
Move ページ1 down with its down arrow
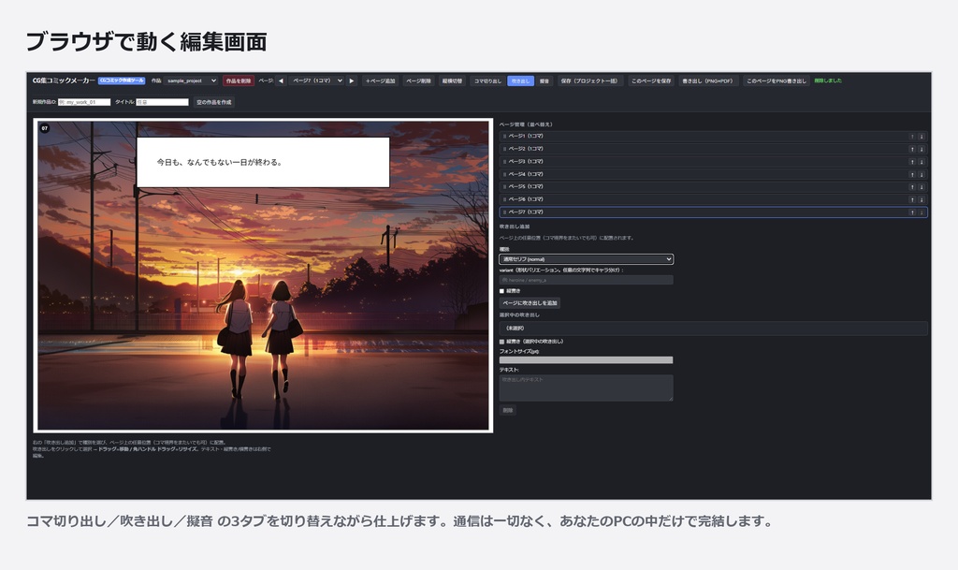click(x=922, y=137)
